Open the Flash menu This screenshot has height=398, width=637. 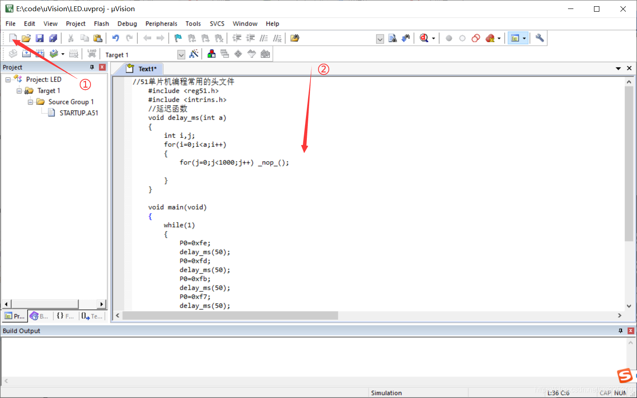[102, 24]
